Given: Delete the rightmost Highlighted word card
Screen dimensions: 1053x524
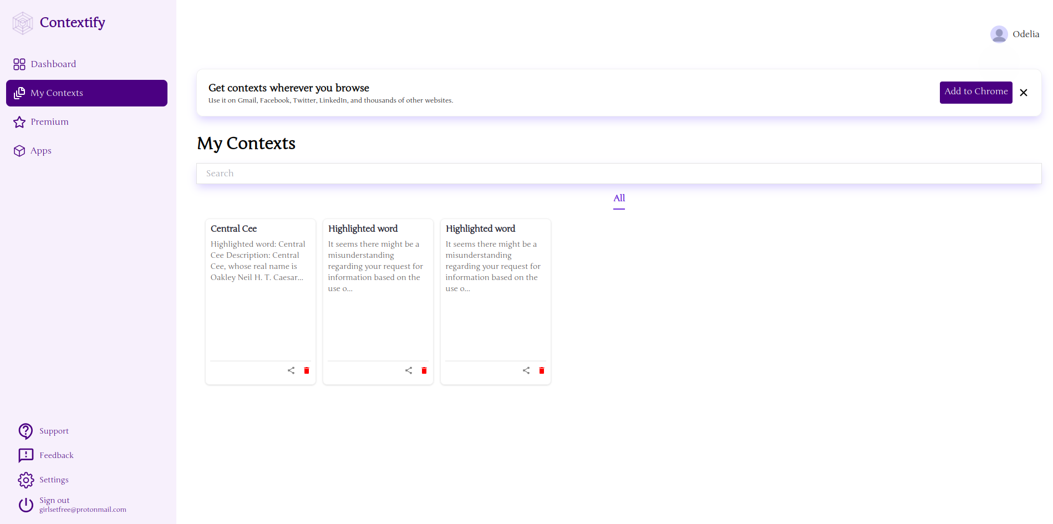Looking at the screenshot, I should tap(542, 370).
